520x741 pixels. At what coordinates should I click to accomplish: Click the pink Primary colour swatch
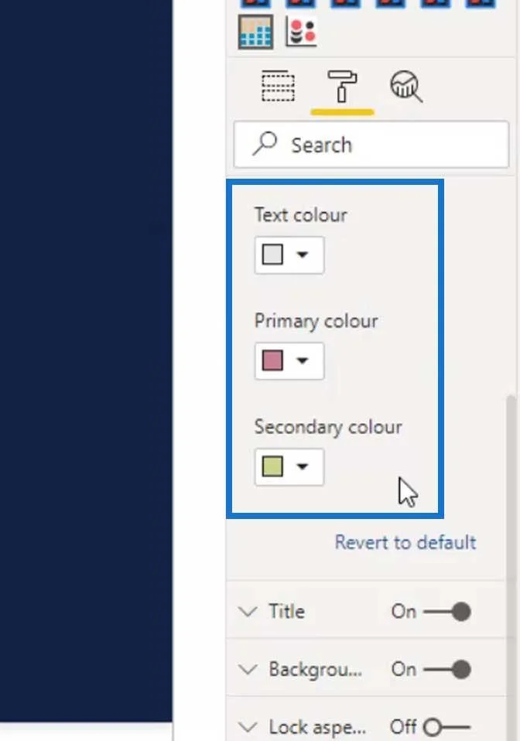[x=272, y=360]
